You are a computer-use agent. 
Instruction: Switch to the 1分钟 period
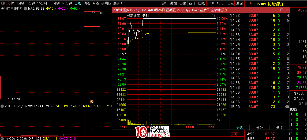tap(21, 3)
